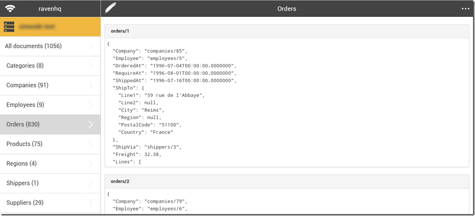Image resolution: width=475 pixels, height=216 pixels.
Task: Select the Suppliers (29) collection
Action: [50, 202]
